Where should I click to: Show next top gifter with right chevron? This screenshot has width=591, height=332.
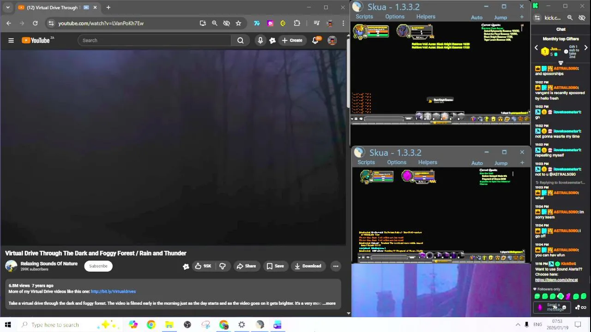[586, 48]
